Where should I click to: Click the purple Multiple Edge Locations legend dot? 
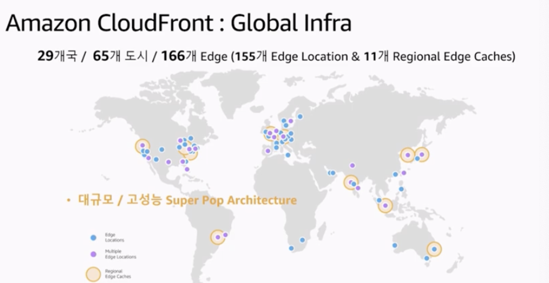click(94, 254)
